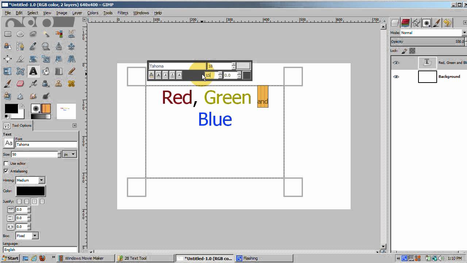The height and width of the screenshot is (263, 467).
Task: Select the Clone stamp tool
Action: (59, 84)
